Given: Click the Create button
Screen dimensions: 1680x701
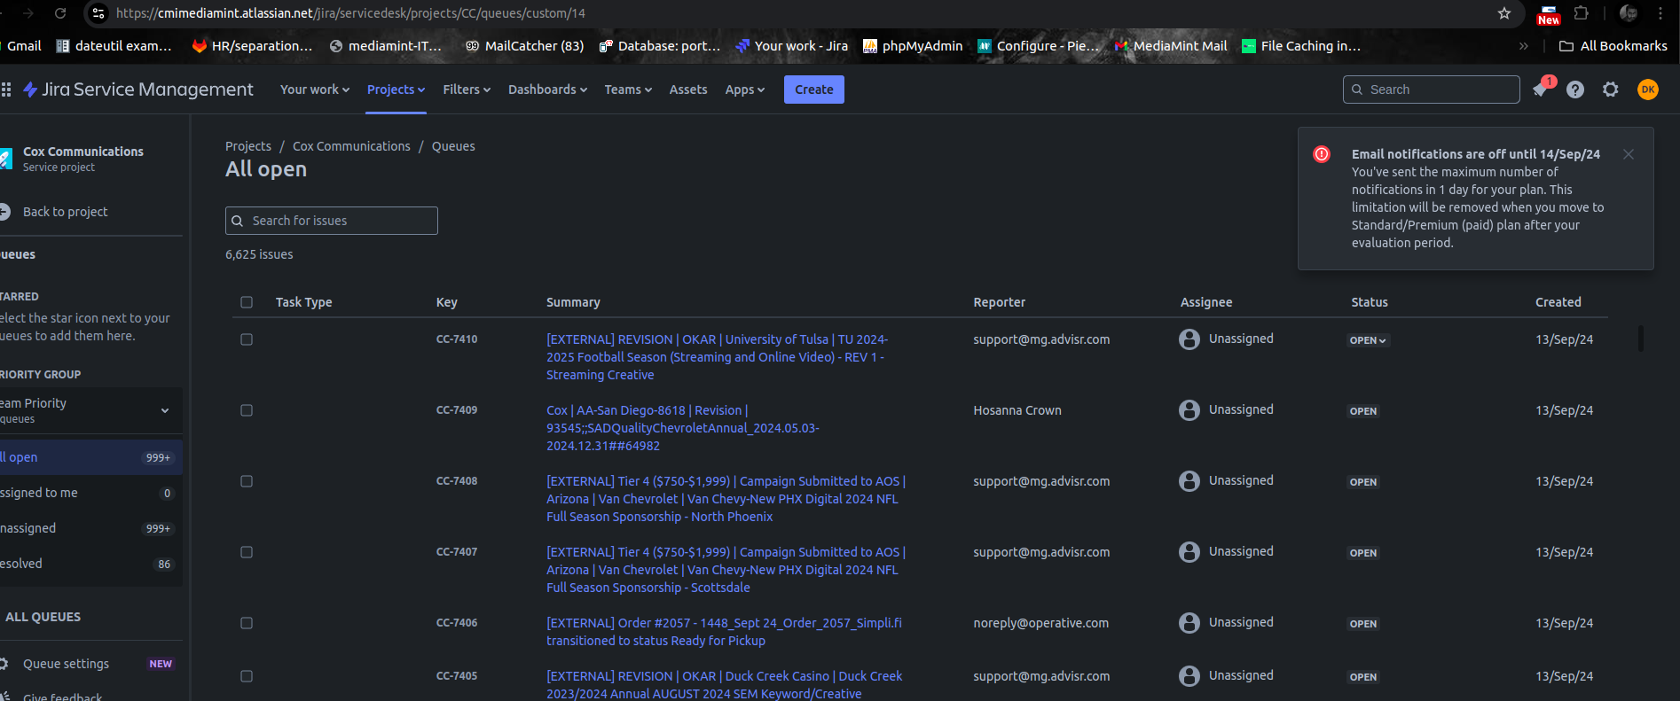Looking at the screenshot, I should tap(814, 90).
